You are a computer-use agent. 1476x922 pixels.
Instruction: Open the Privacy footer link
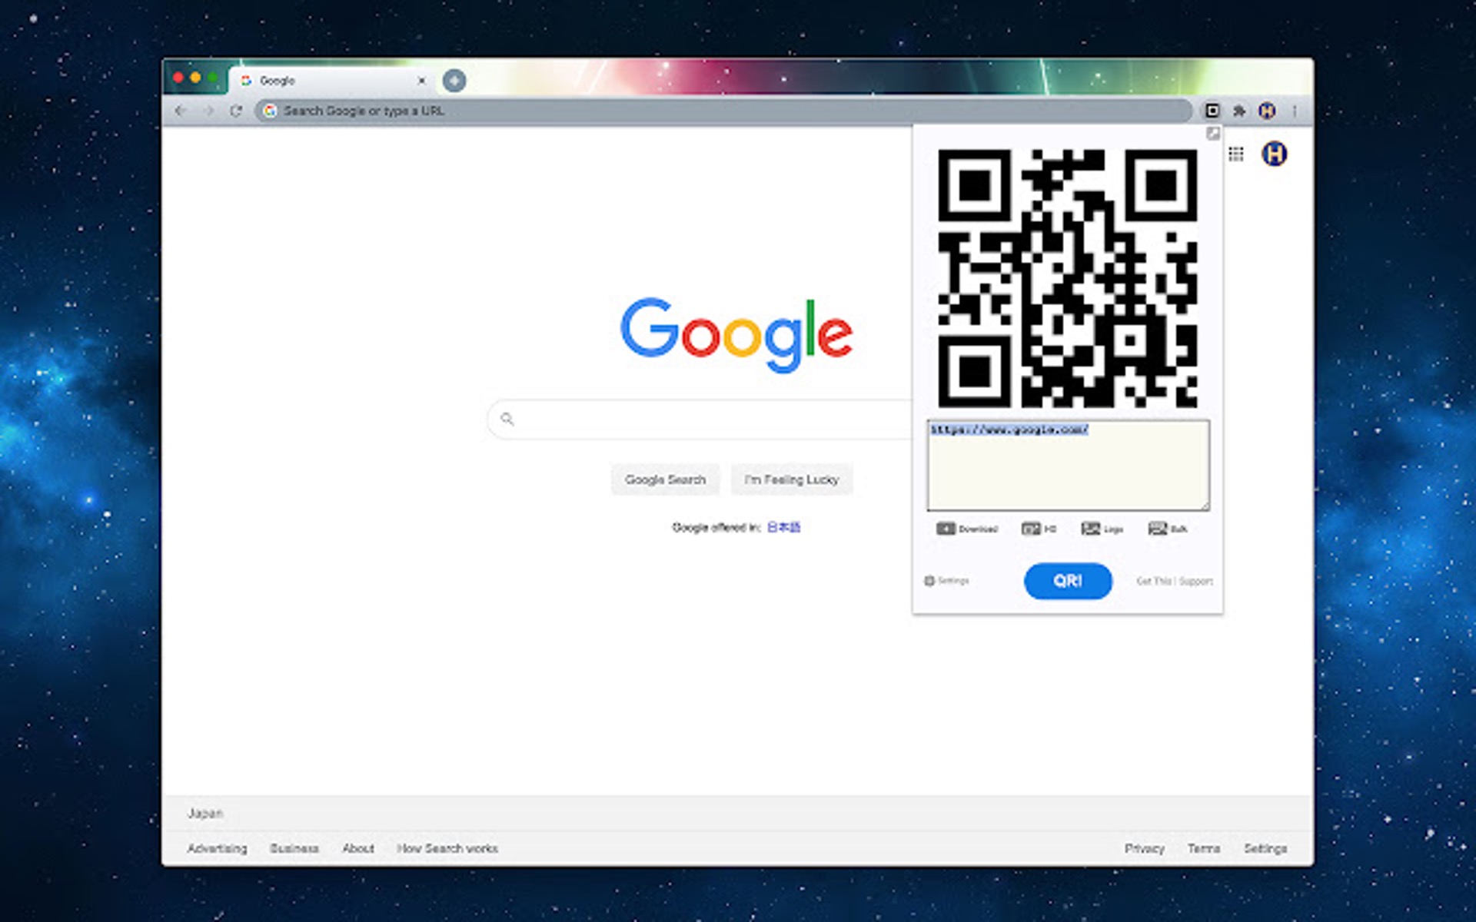click(x=1145, y=848)
